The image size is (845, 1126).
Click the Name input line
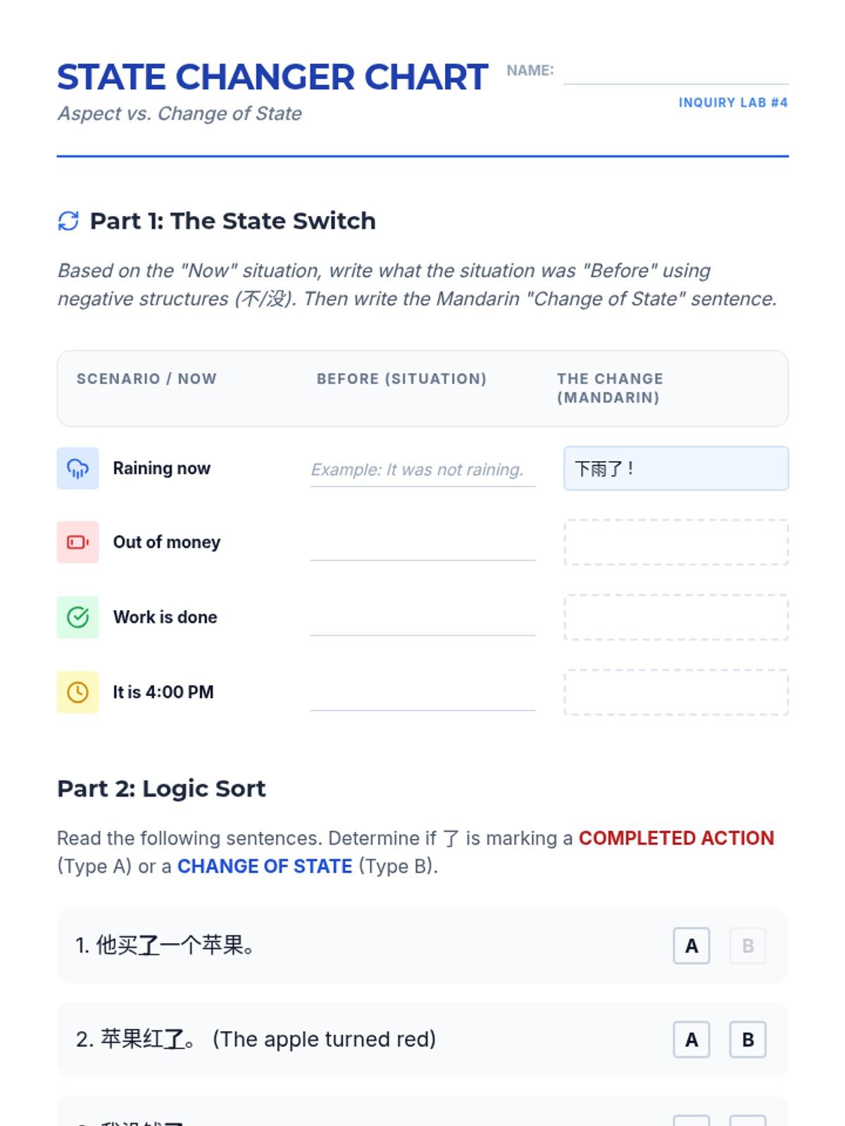pyautogui.click(x=676, y=72)
